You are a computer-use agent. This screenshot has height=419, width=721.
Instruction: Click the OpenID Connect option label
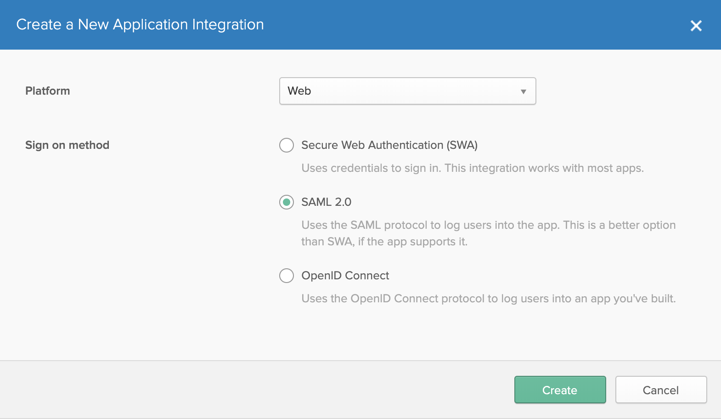coord(345,276)
